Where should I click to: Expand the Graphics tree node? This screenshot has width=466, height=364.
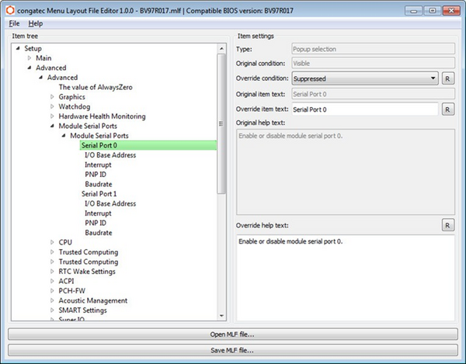[x=52, y=97]
